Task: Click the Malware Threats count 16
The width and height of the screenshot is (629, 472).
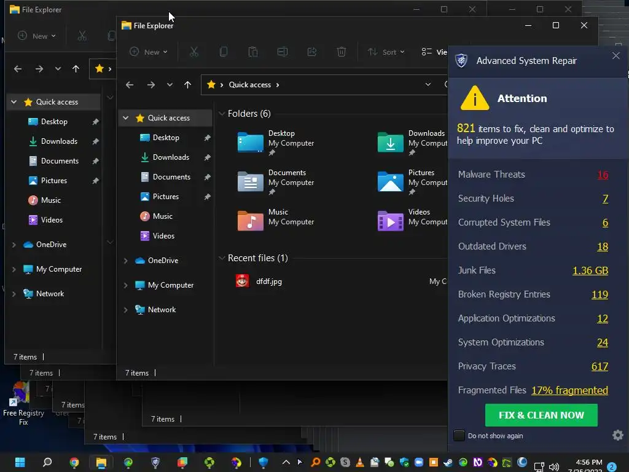Action: [603, 175]
